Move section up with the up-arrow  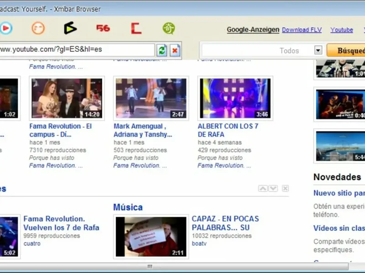(263, 188)
